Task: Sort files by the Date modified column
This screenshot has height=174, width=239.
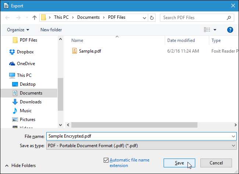Action: coord(181,40)
